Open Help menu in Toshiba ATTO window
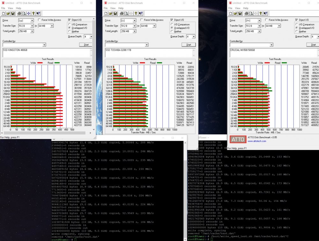This screenshot has height=241, width=319. tap(121, 8)
